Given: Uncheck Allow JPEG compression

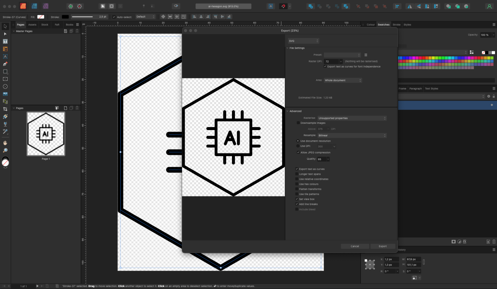Looking at the screenshot, I should click(x=299, y=152).
